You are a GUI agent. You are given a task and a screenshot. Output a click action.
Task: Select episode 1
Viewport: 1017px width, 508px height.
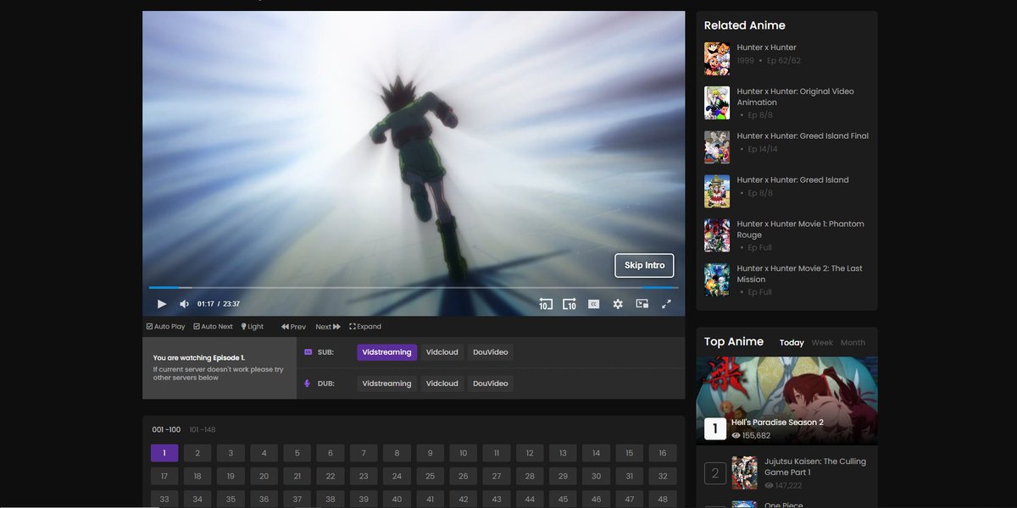point(164,453)
